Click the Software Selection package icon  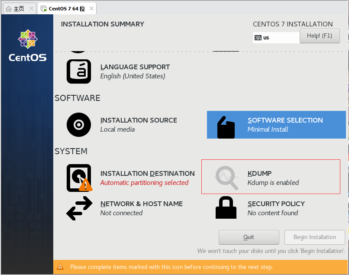click(x=226, y=127)
